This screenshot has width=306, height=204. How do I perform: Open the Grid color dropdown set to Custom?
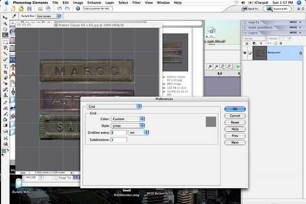[x=127, y=119]
